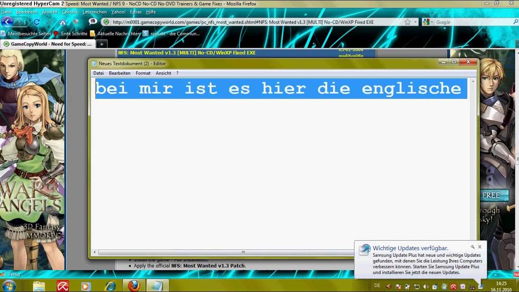This screenshot has width=519, height=292.
Task: Click left arrow of Editor horizontal scrollbar
Action: pyautogui.click(x=94, y=252)
